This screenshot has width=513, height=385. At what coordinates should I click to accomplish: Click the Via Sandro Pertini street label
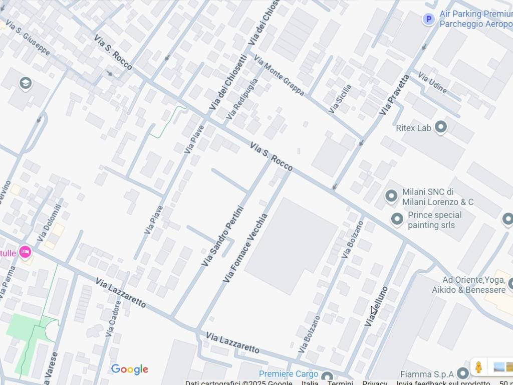pyautogui.click(x=223, y=236)
